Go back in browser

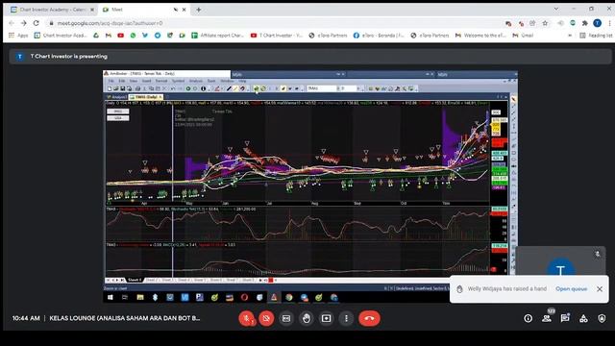(x=12, y=23)
